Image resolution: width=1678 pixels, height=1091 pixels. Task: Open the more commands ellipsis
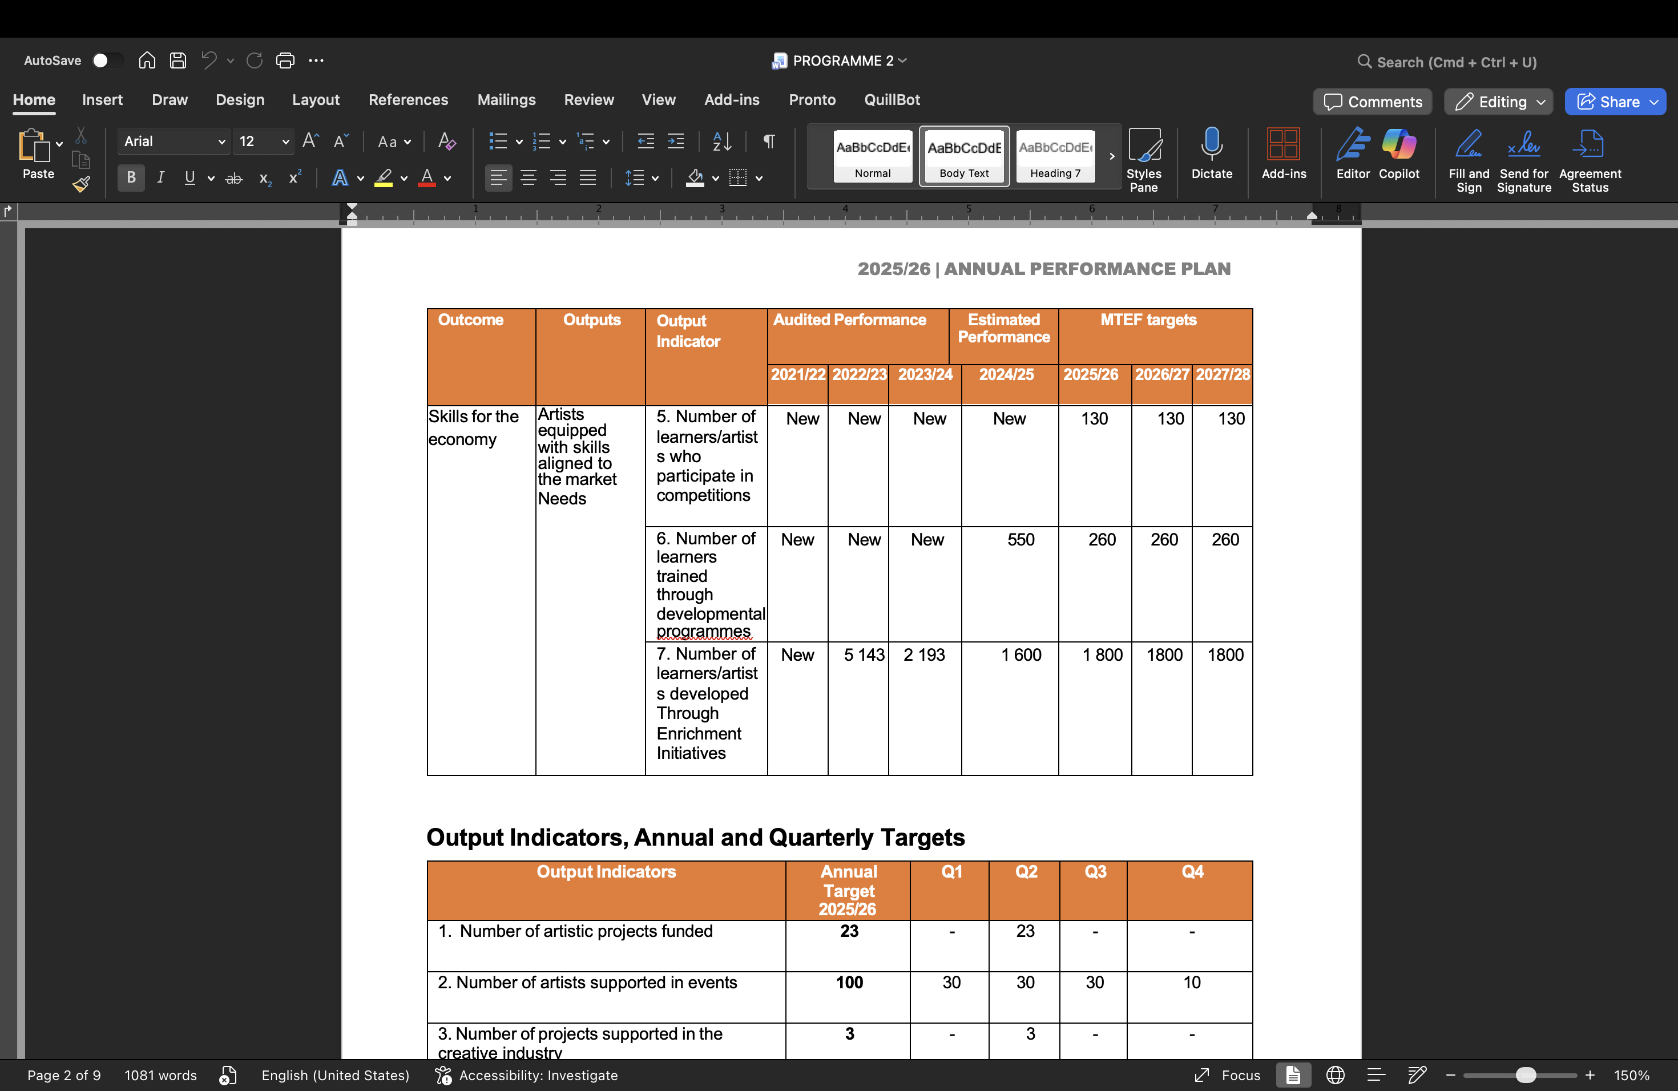click(316, 60)
